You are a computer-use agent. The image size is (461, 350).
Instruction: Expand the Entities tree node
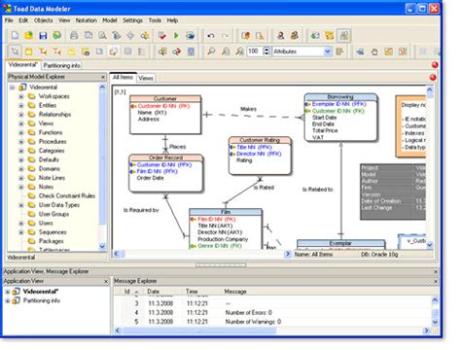coord(21,105)
